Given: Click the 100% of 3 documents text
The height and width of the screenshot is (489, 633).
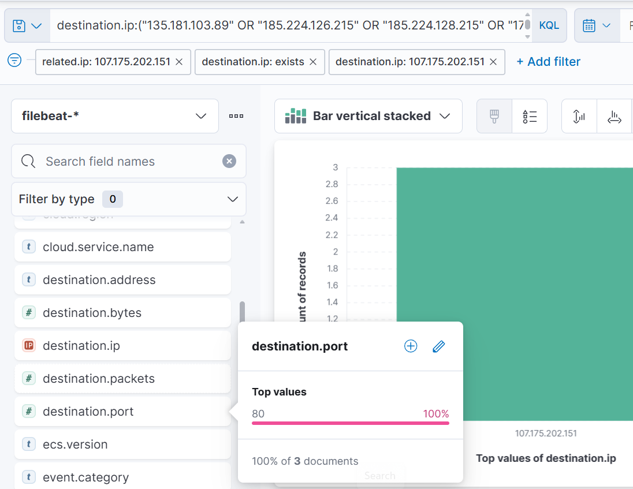Looking at the screenshot, I should (x=305, y=461).
